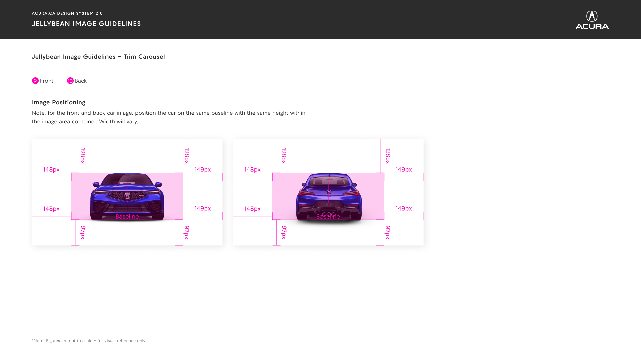This screenshot has height=360, width=641.
Task: Click the 'Image Positioning' subheading
Action: [x=59, y=102]
